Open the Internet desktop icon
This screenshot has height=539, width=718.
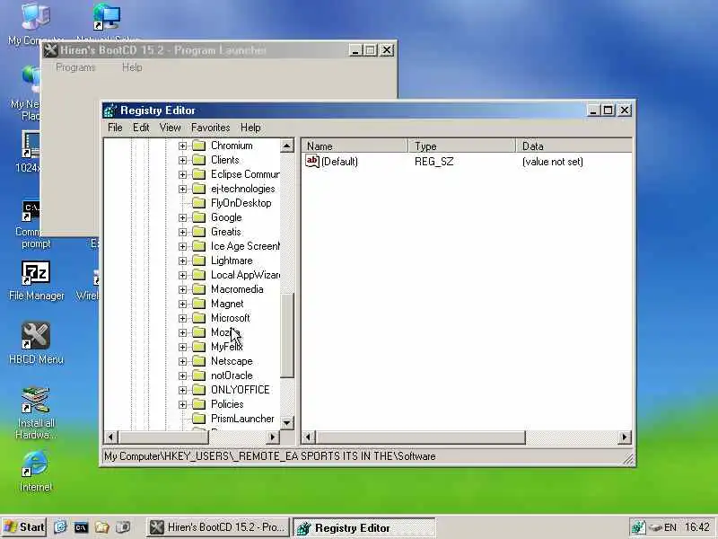coord(36,464)
